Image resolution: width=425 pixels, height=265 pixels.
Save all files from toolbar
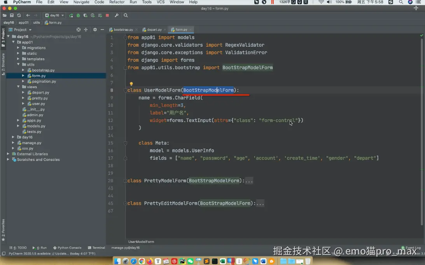(x=12, y=16)
